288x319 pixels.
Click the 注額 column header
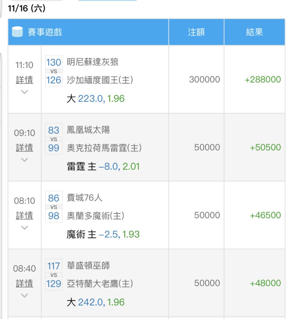click(x=196, y=32)
